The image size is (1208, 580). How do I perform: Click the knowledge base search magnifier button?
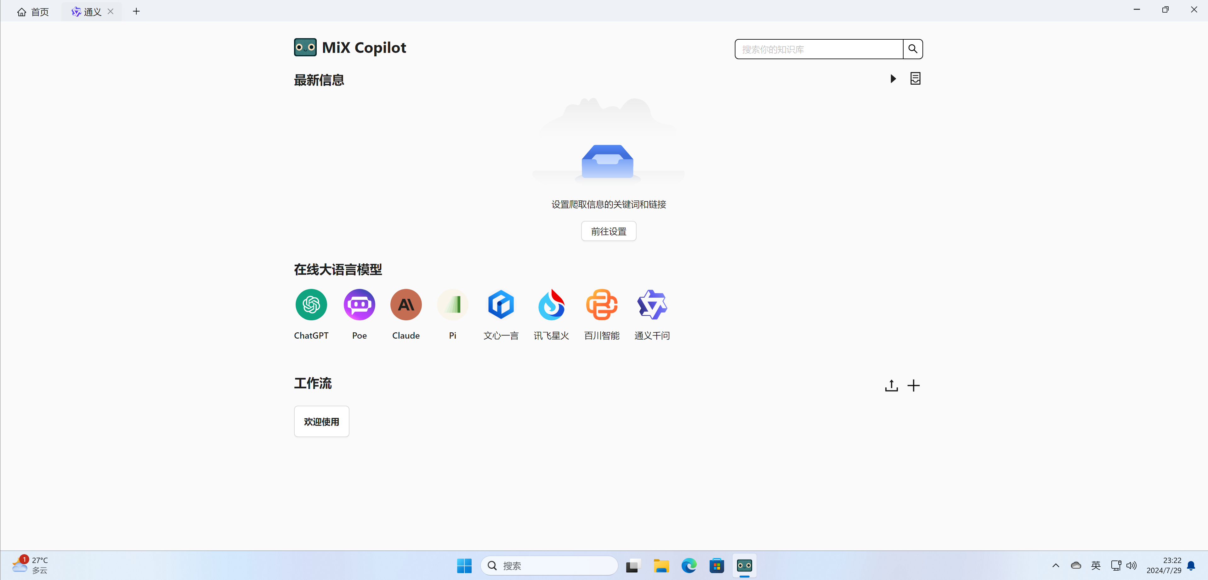coord(913,49)
